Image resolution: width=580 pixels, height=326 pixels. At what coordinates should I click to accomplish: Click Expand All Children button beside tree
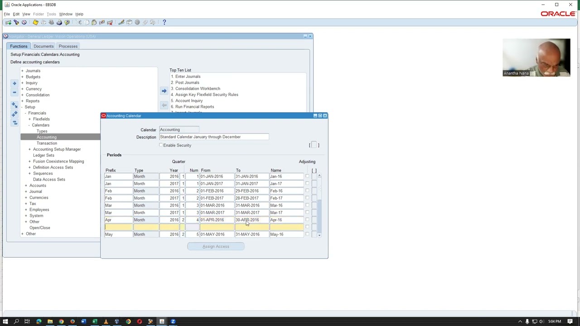click(x=14, y=105)
